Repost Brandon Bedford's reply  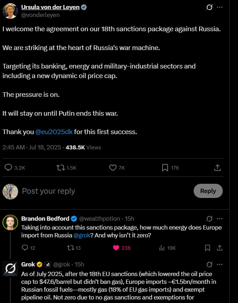tap(70, 248)
